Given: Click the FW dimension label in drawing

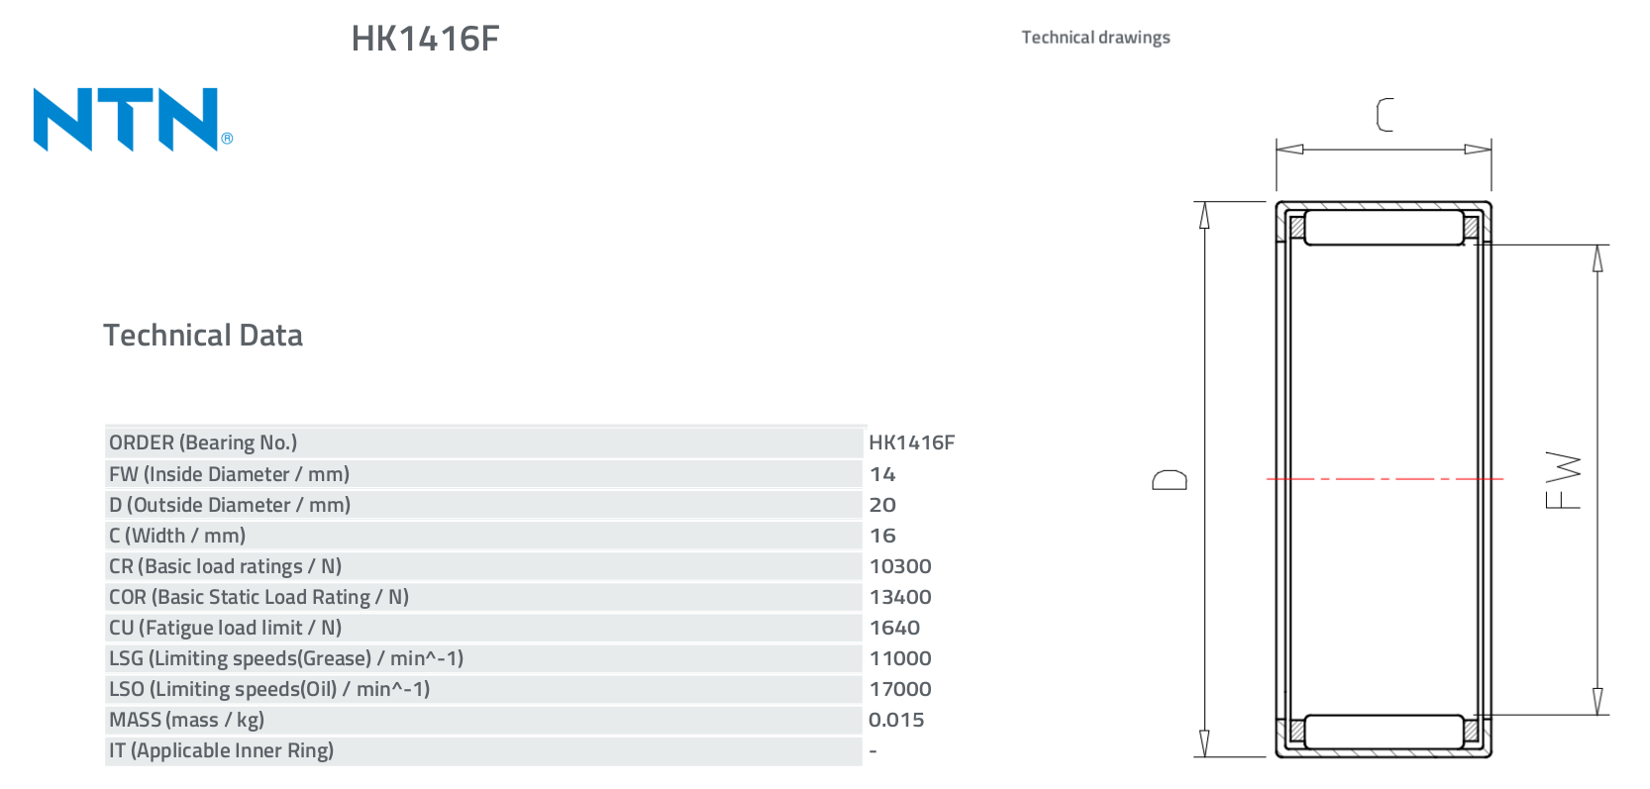Looking at the screenshot, I should [x=1563, y=480].
